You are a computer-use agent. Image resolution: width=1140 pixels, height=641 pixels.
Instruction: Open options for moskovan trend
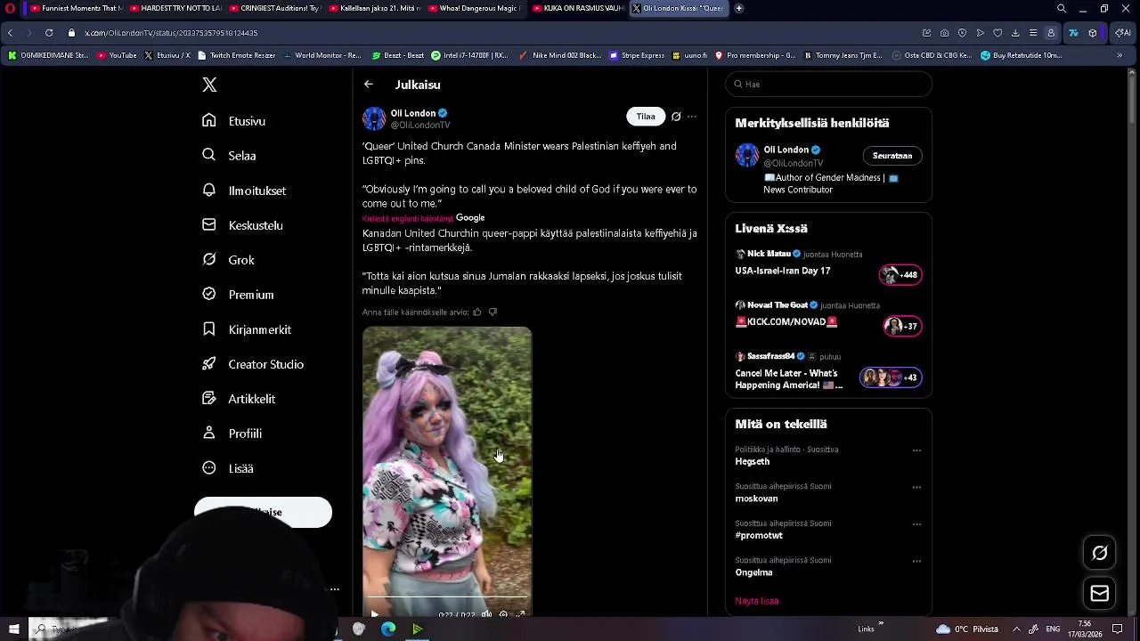click(916, 488)
